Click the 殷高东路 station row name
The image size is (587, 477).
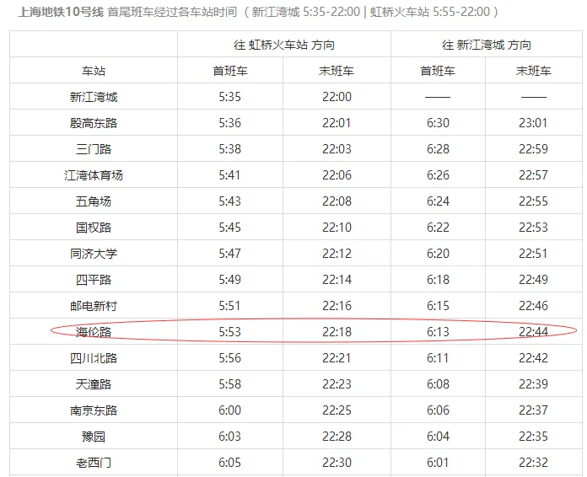tap(94, 123)
